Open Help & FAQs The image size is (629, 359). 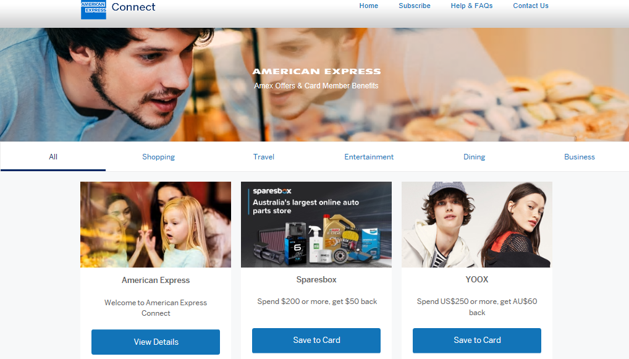tap(471, 6)
